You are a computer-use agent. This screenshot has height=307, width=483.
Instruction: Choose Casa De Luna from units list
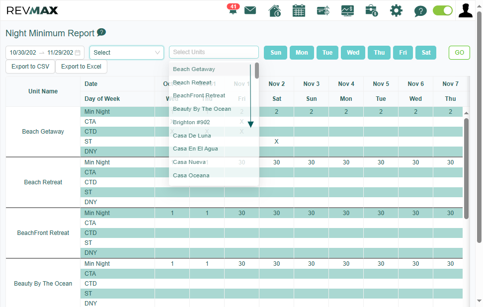point(212,136)
